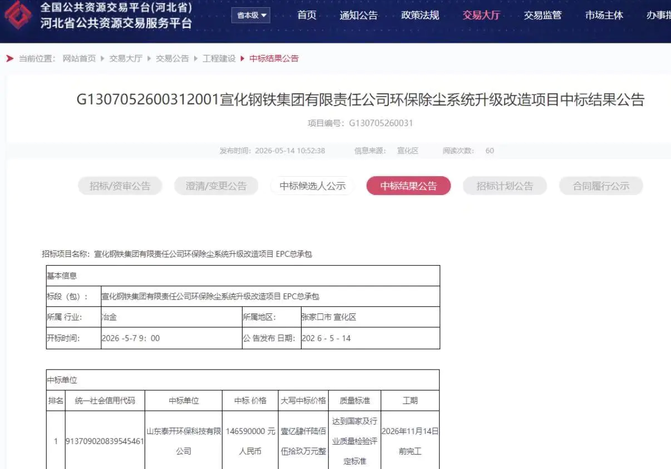Screen dimensions: 671x469
Task: Click the 张家口市 宣化区 cell
Action: [x=371, y=317]
